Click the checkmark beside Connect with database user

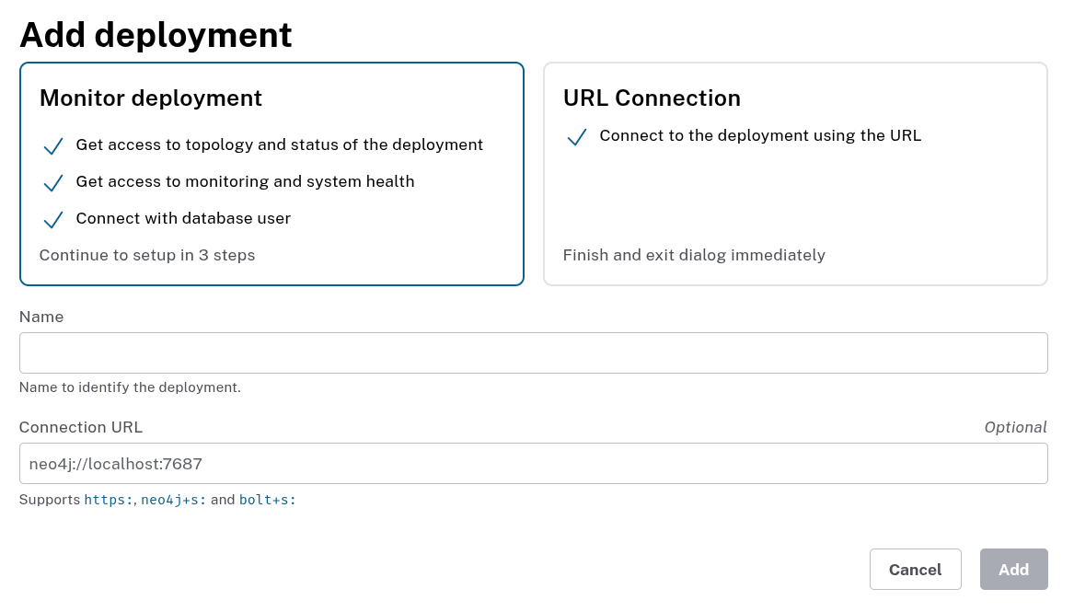coord(53,219)
